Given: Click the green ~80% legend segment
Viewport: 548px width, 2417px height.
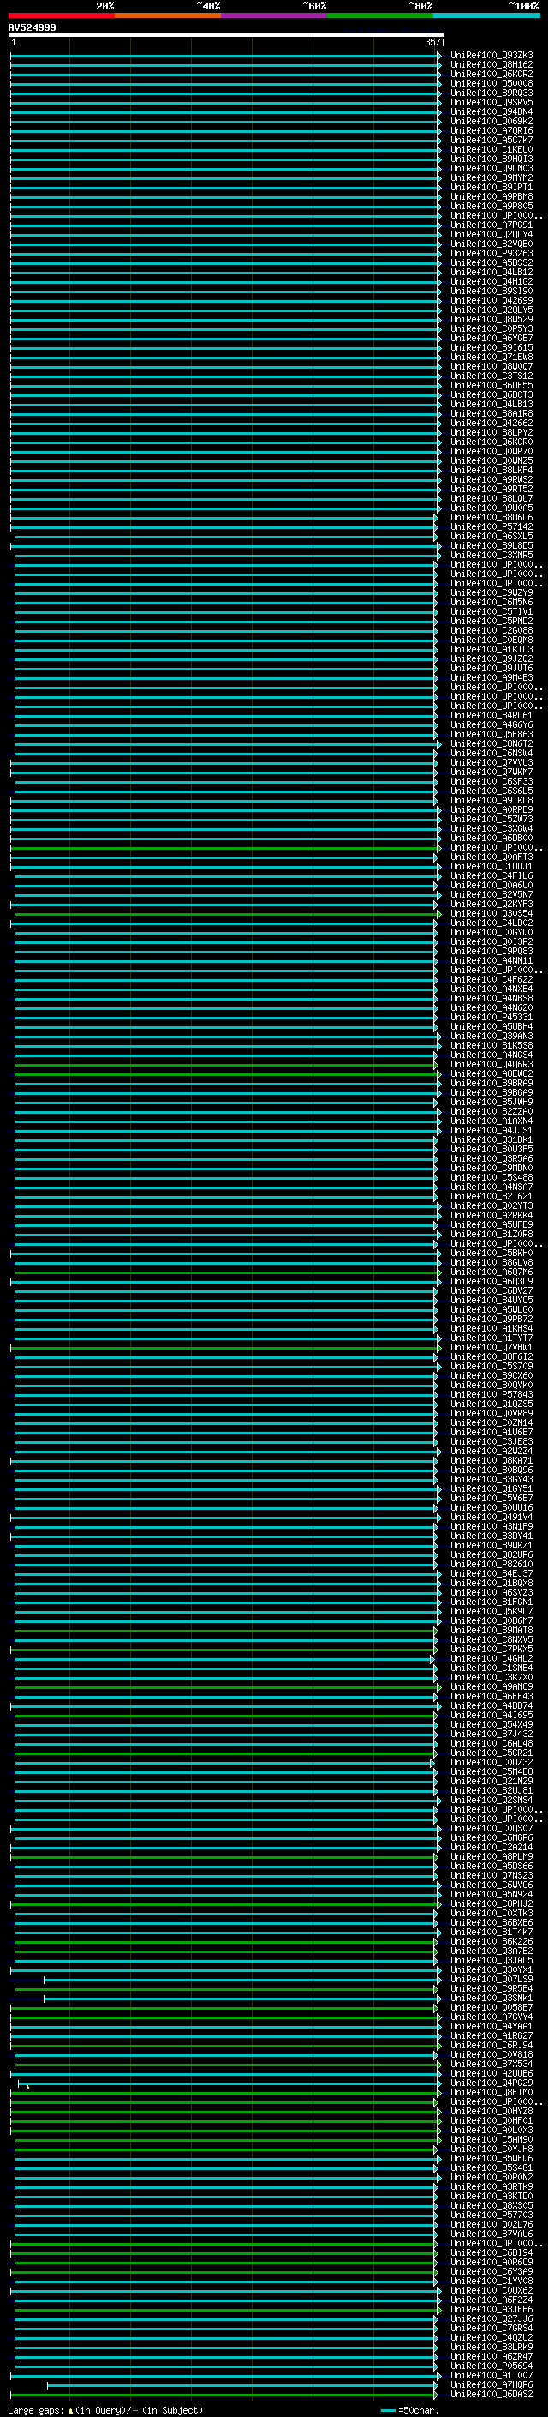Looking at the screenshot, I should click(x=379, y=15).
